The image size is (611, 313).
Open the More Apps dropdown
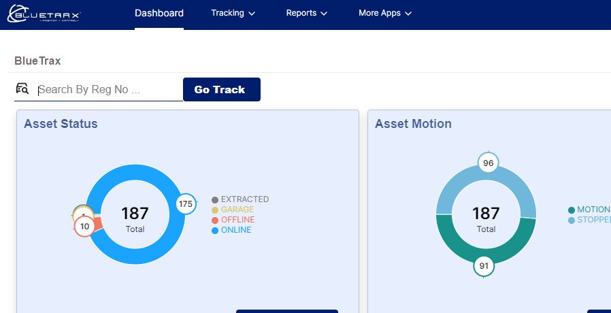pos(384,13)
